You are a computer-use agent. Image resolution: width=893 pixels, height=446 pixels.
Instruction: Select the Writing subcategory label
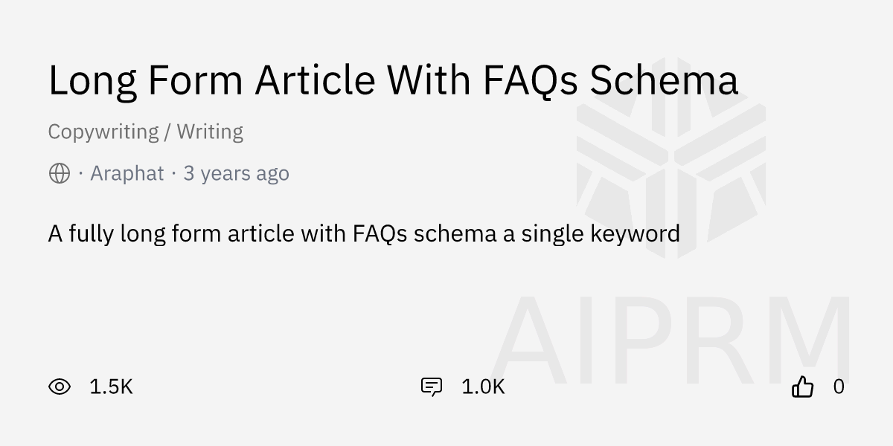tap(210, 132)
